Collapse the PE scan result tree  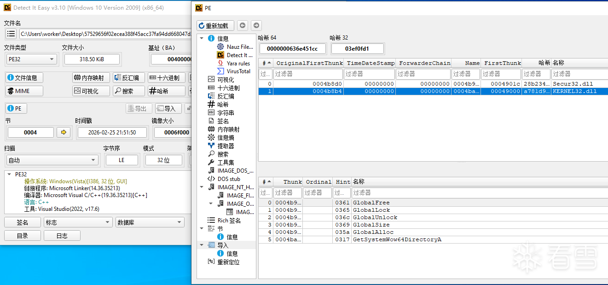(x=9, y=174)
